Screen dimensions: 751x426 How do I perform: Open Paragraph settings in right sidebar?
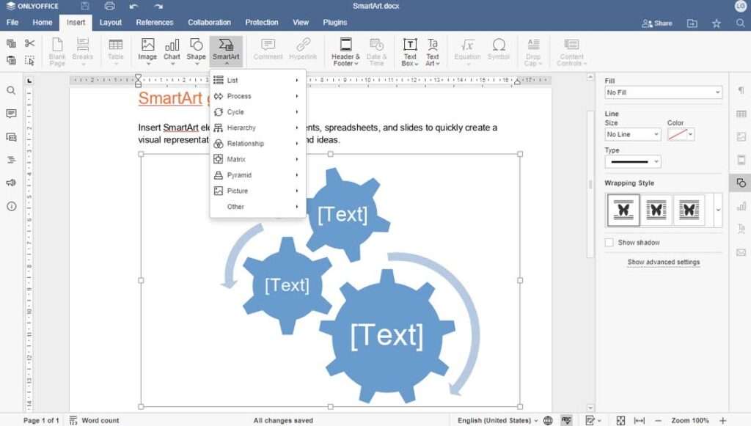coord(741,90)
